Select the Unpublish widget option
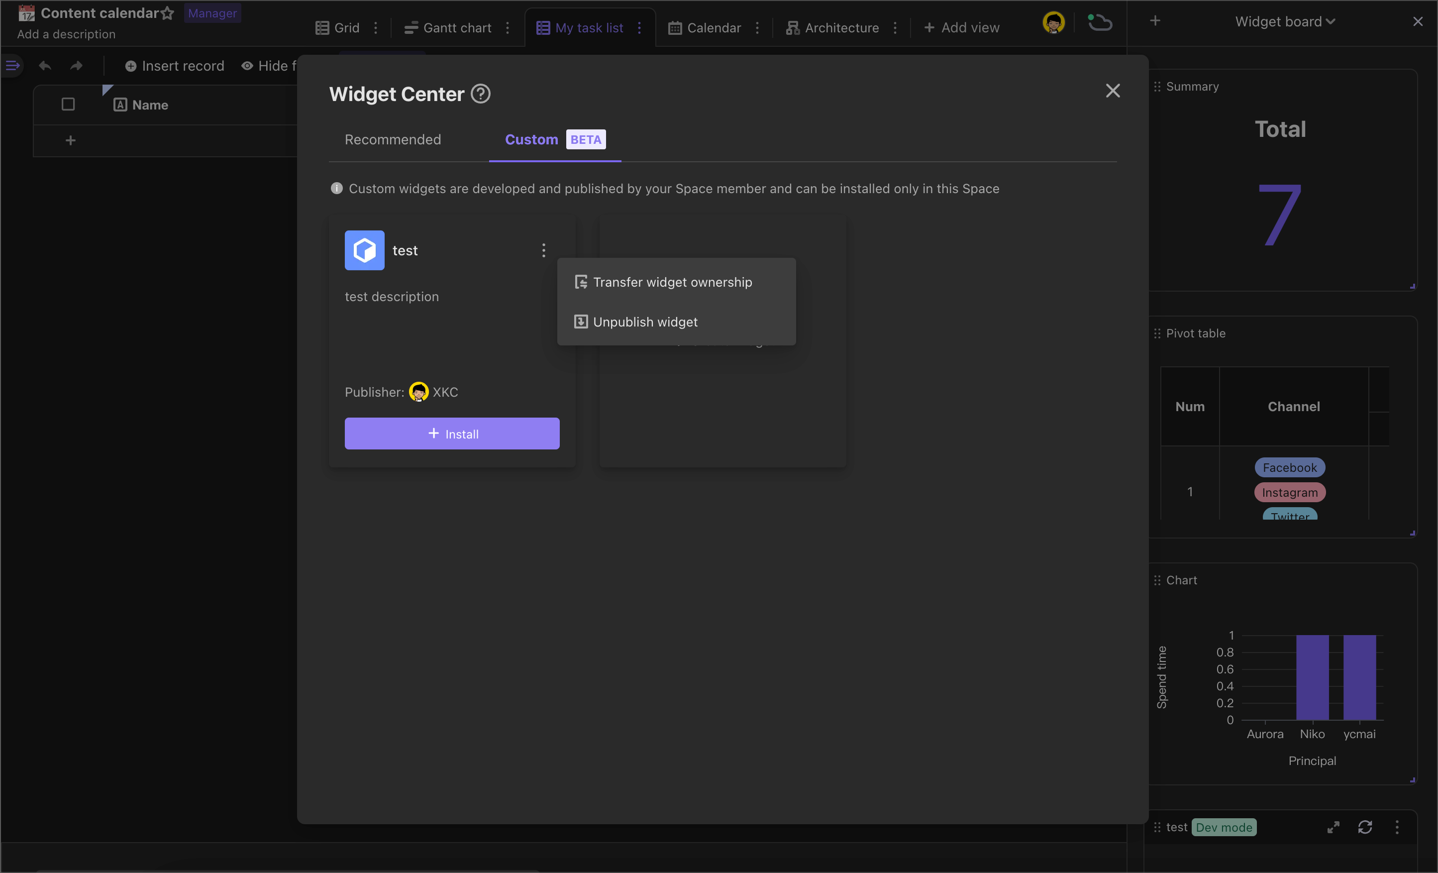Image resolution: width=1438 pixels, height=873 pixels. 646,322
